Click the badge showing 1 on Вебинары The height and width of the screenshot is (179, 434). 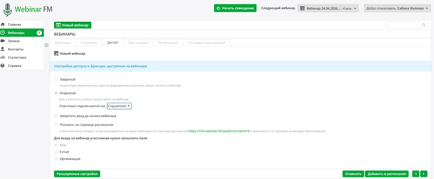point(39,33)
